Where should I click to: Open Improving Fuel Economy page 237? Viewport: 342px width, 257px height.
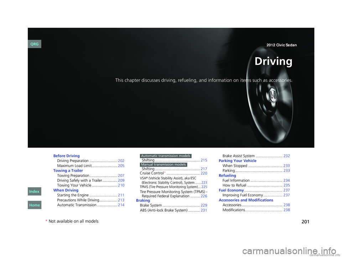pyautogui.click(x=256, y=195)
